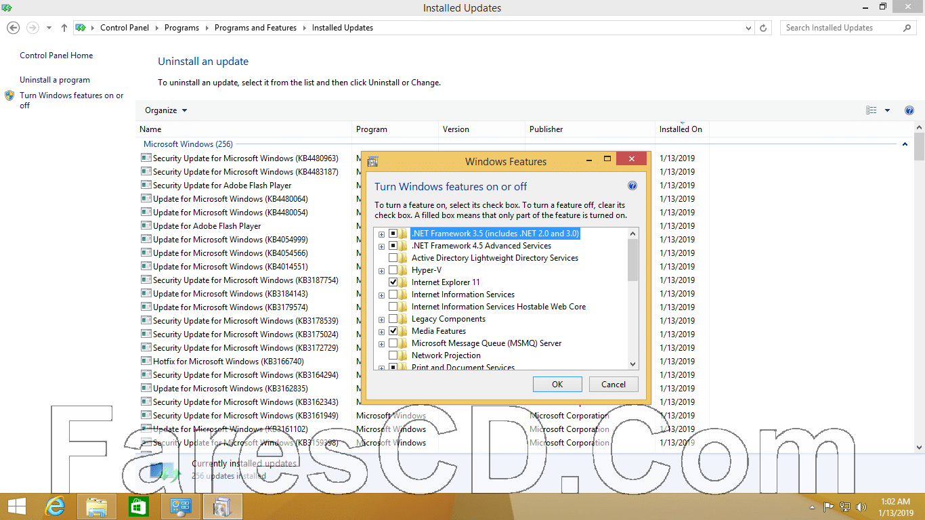
Task: Click the Hyper-V folder icon
Action: 403,270
